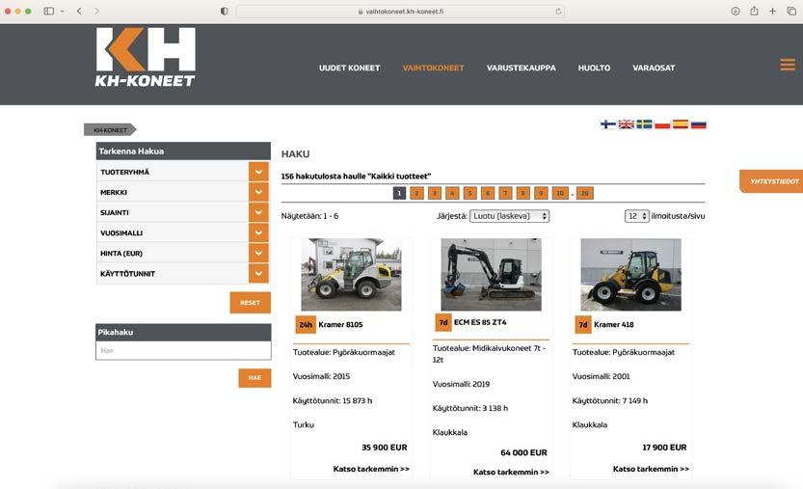803x489 pixels.
Task: Open the ECM ES 85 ZT4 photo
Action: tap(491, 274)
